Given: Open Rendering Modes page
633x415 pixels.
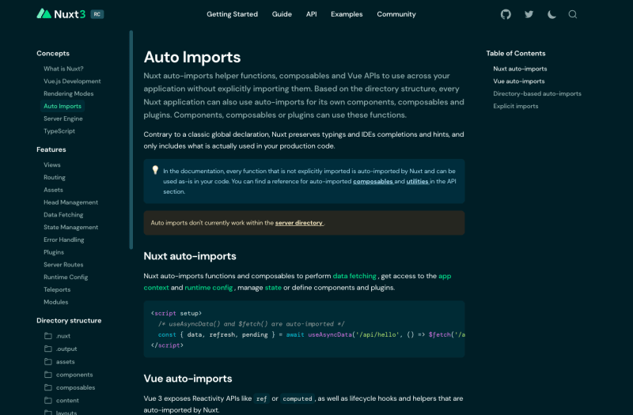Looking at the screenshot, I should tap(69, 93).
